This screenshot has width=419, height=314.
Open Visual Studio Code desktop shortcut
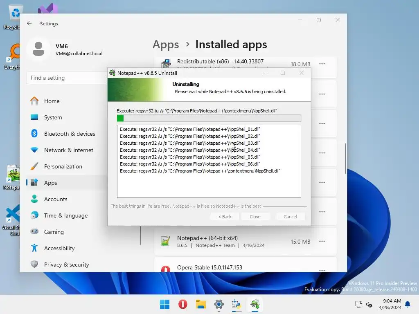click(x=12, y=220)
